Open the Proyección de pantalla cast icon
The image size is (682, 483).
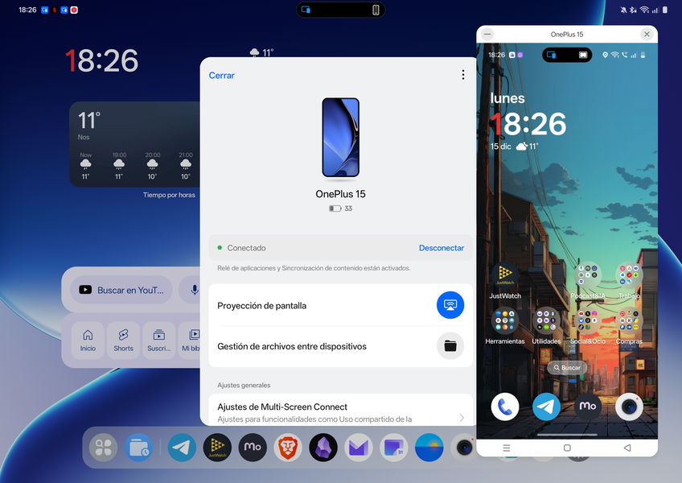[x=450, y=305]
